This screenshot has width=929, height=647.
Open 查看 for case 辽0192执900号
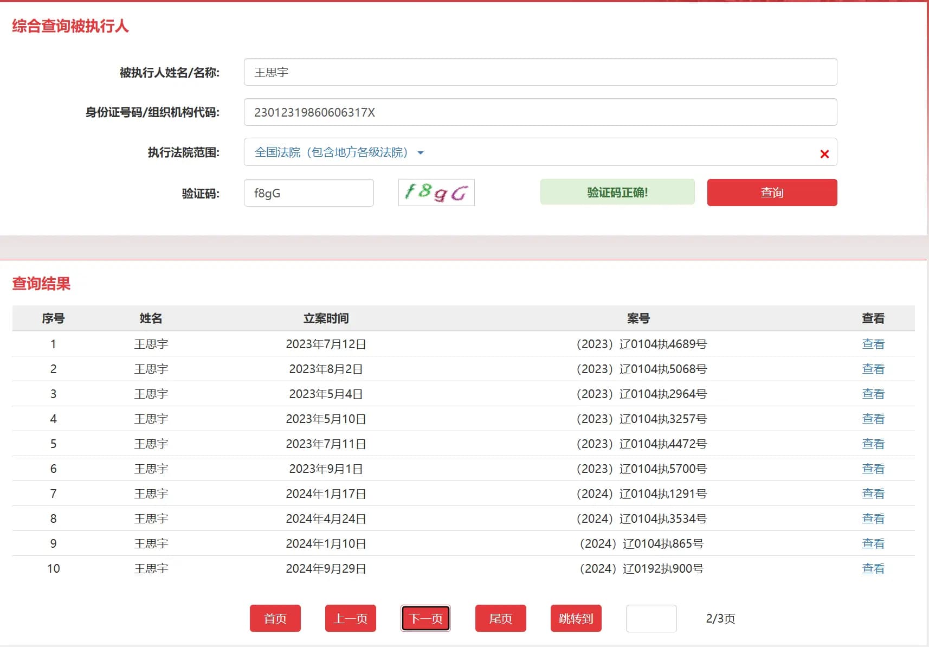coord(873,568)
